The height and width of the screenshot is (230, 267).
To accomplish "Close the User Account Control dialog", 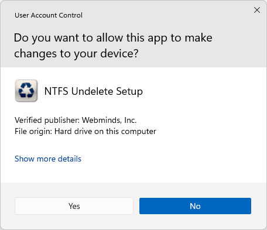I will point(257,10).
